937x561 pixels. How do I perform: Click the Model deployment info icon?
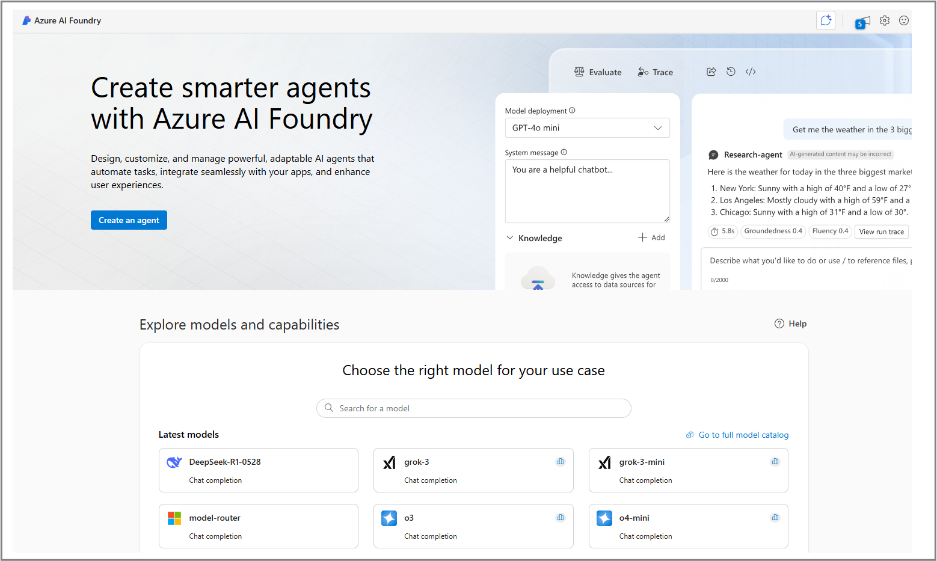click(x=572, y=111)
